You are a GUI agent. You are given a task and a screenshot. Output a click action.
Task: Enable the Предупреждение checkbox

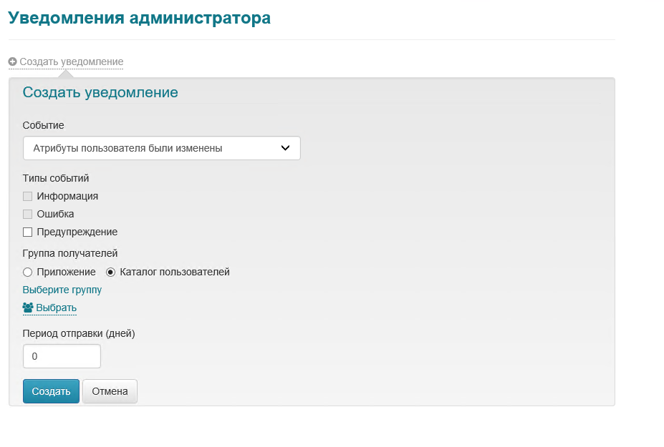[28, 232]
